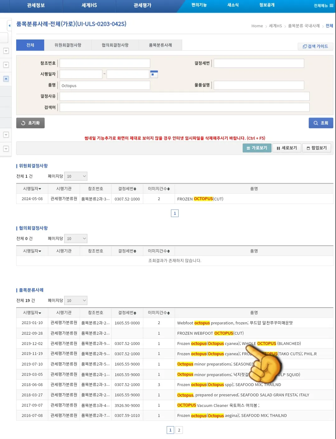336x439 pixels.
Task: Open the 검색 가이드 search guide
Action: (x=315, y=46)
